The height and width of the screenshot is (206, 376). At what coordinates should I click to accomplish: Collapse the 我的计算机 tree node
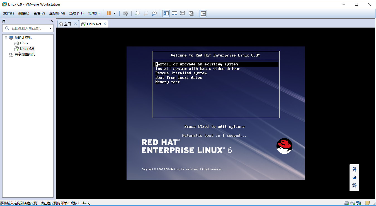point(6,38)
